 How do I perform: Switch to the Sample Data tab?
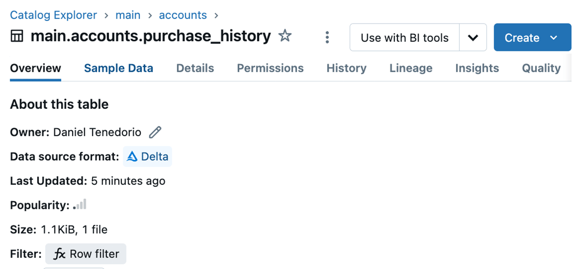tap(118, 68)
